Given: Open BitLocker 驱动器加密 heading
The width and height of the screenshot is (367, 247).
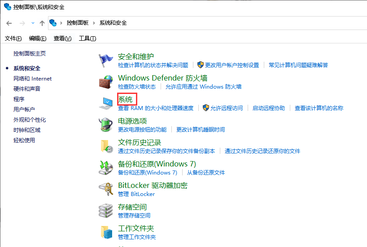Looking at the screenshot, I should tap(153, 185).
